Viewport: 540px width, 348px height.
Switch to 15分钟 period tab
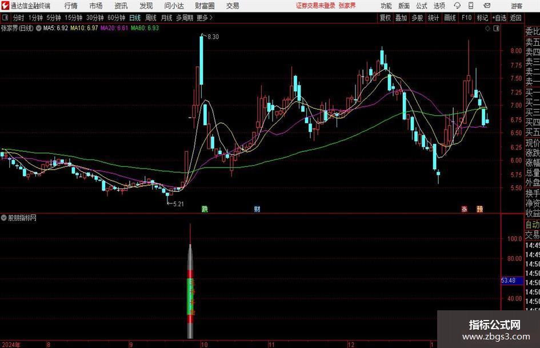pos(74,18)
